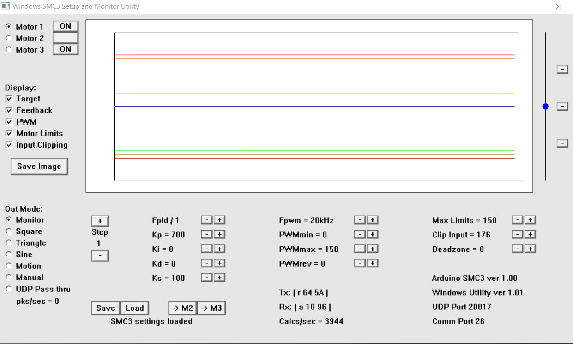Increase the Clip Input value
The height and width of the screenshot is (344, 573).
530,235
